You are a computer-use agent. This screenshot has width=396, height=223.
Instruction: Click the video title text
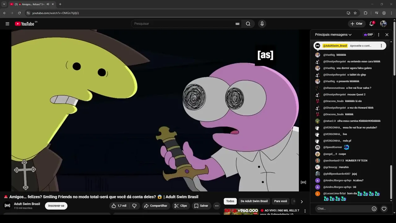click(101, 197)
